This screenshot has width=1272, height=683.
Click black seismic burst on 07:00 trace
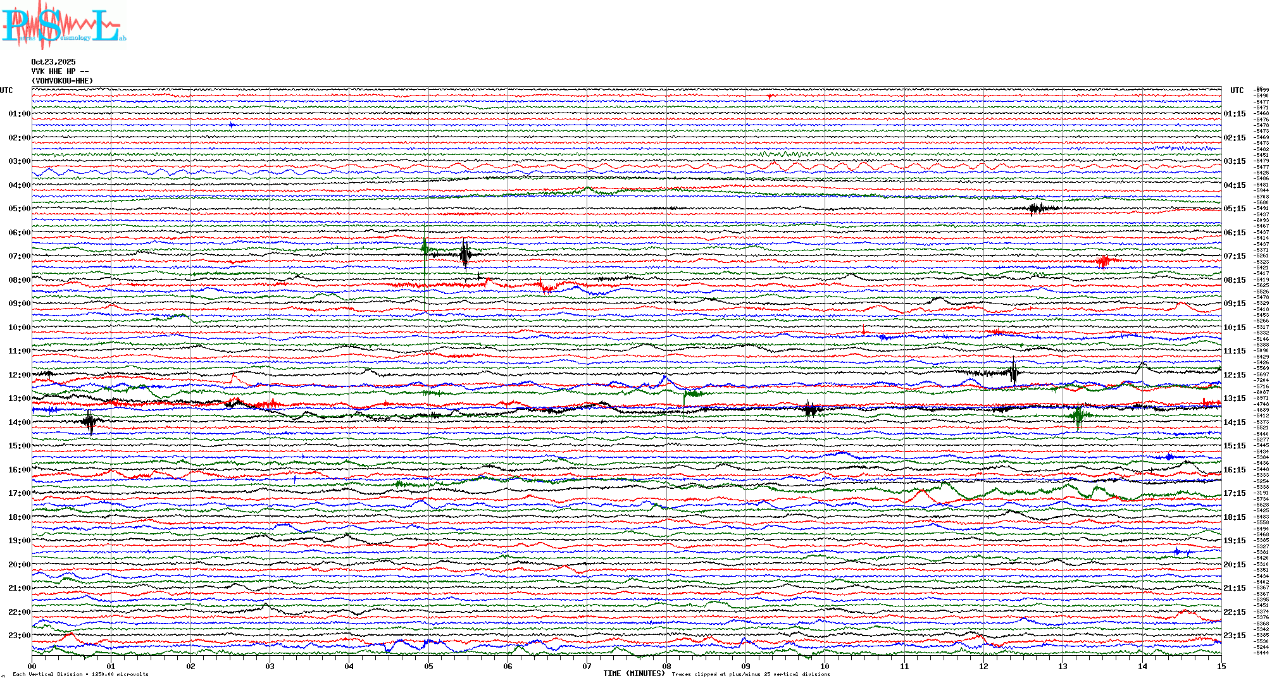(465, 254)
